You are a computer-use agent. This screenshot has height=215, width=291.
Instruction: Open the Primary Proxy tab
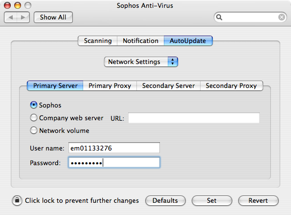point(110,86)
